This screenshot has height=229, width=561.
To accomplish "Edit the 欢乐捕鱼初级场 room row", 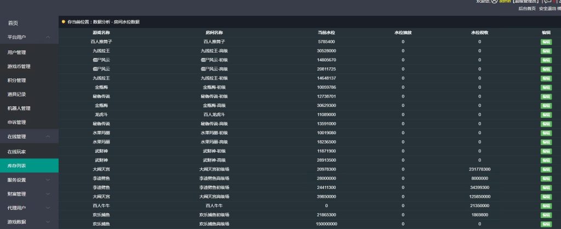I will 546,215.
